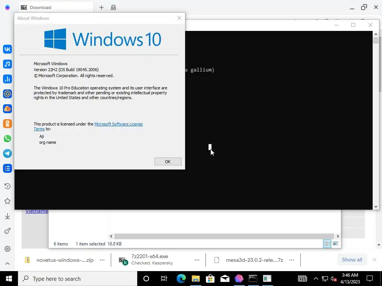The height and width of the screenshot is (286, 382).
Task: Open incognito mode icon beside new tab
Action: (113, 7)
